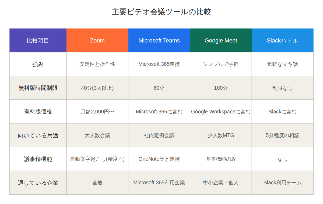Click the 全般 cell
Screen dimensions: 323x204
97,183
